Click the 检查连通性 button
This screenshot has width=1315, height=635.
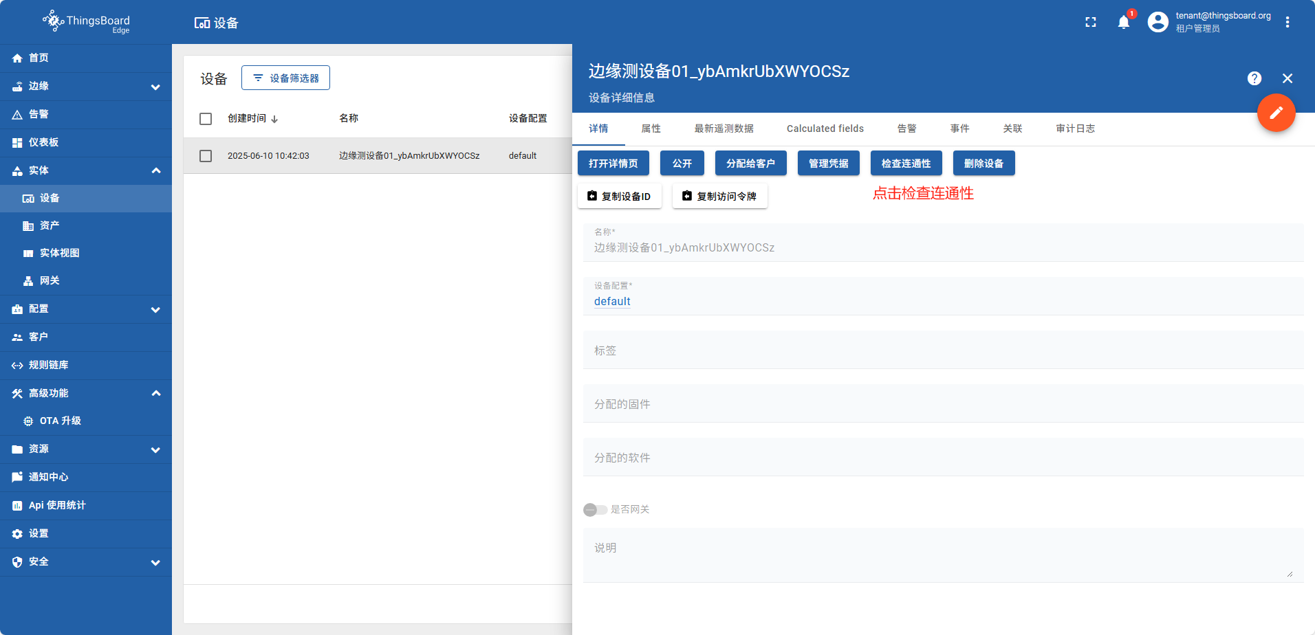coord(906,164)
